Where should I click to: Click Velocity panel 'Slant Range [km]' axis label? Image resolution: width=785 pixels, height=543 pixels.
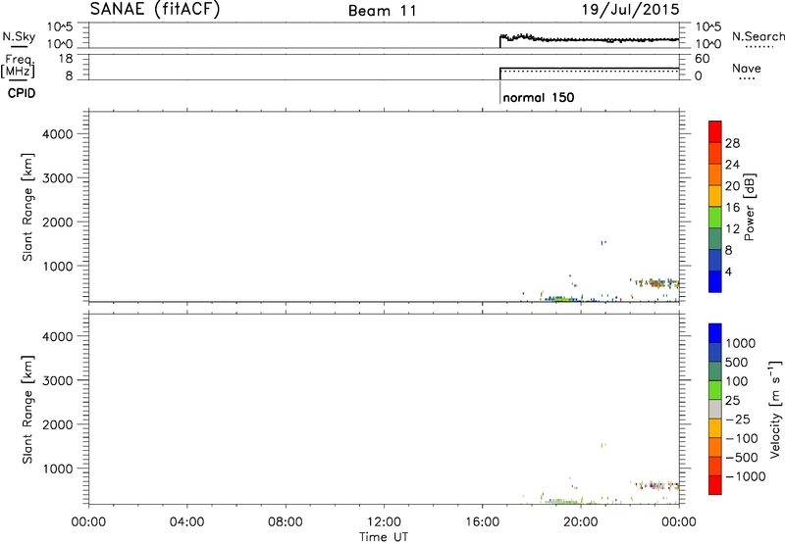(x=27, y=410)
